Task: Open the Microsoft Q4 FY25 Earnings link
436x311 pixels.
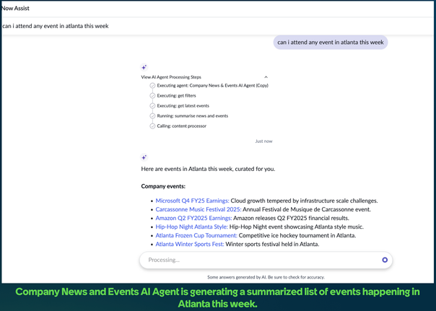Action: click(192, 201)
